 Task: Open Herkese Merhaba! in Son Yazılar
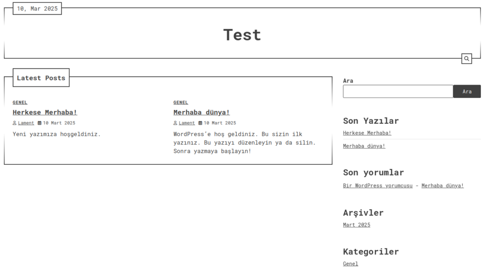click(x=367, y=133)
